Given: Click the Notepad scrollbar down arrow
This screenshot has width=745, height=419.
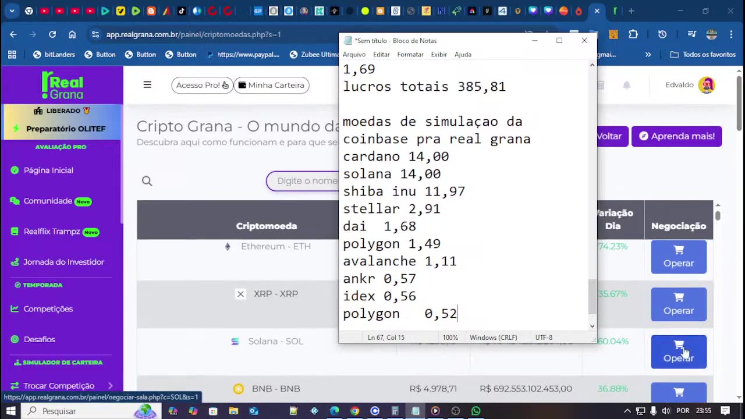Looking at the screenshot, I should pyautogui.click(x=593, y=326).
